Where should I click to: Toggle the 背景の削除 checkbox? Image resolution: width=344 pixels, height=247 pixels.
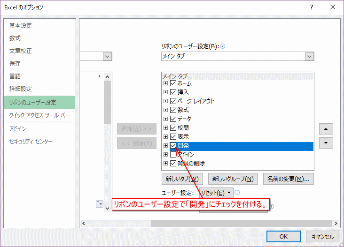173,163
